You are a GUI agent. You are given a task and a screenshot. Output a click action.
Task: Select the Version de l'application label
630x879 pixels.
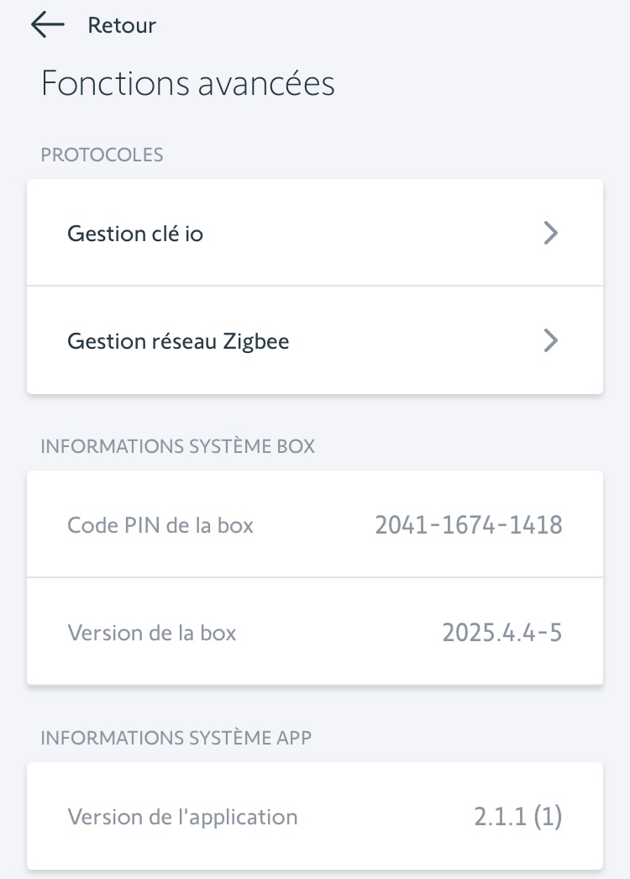[x=182, y=816]
